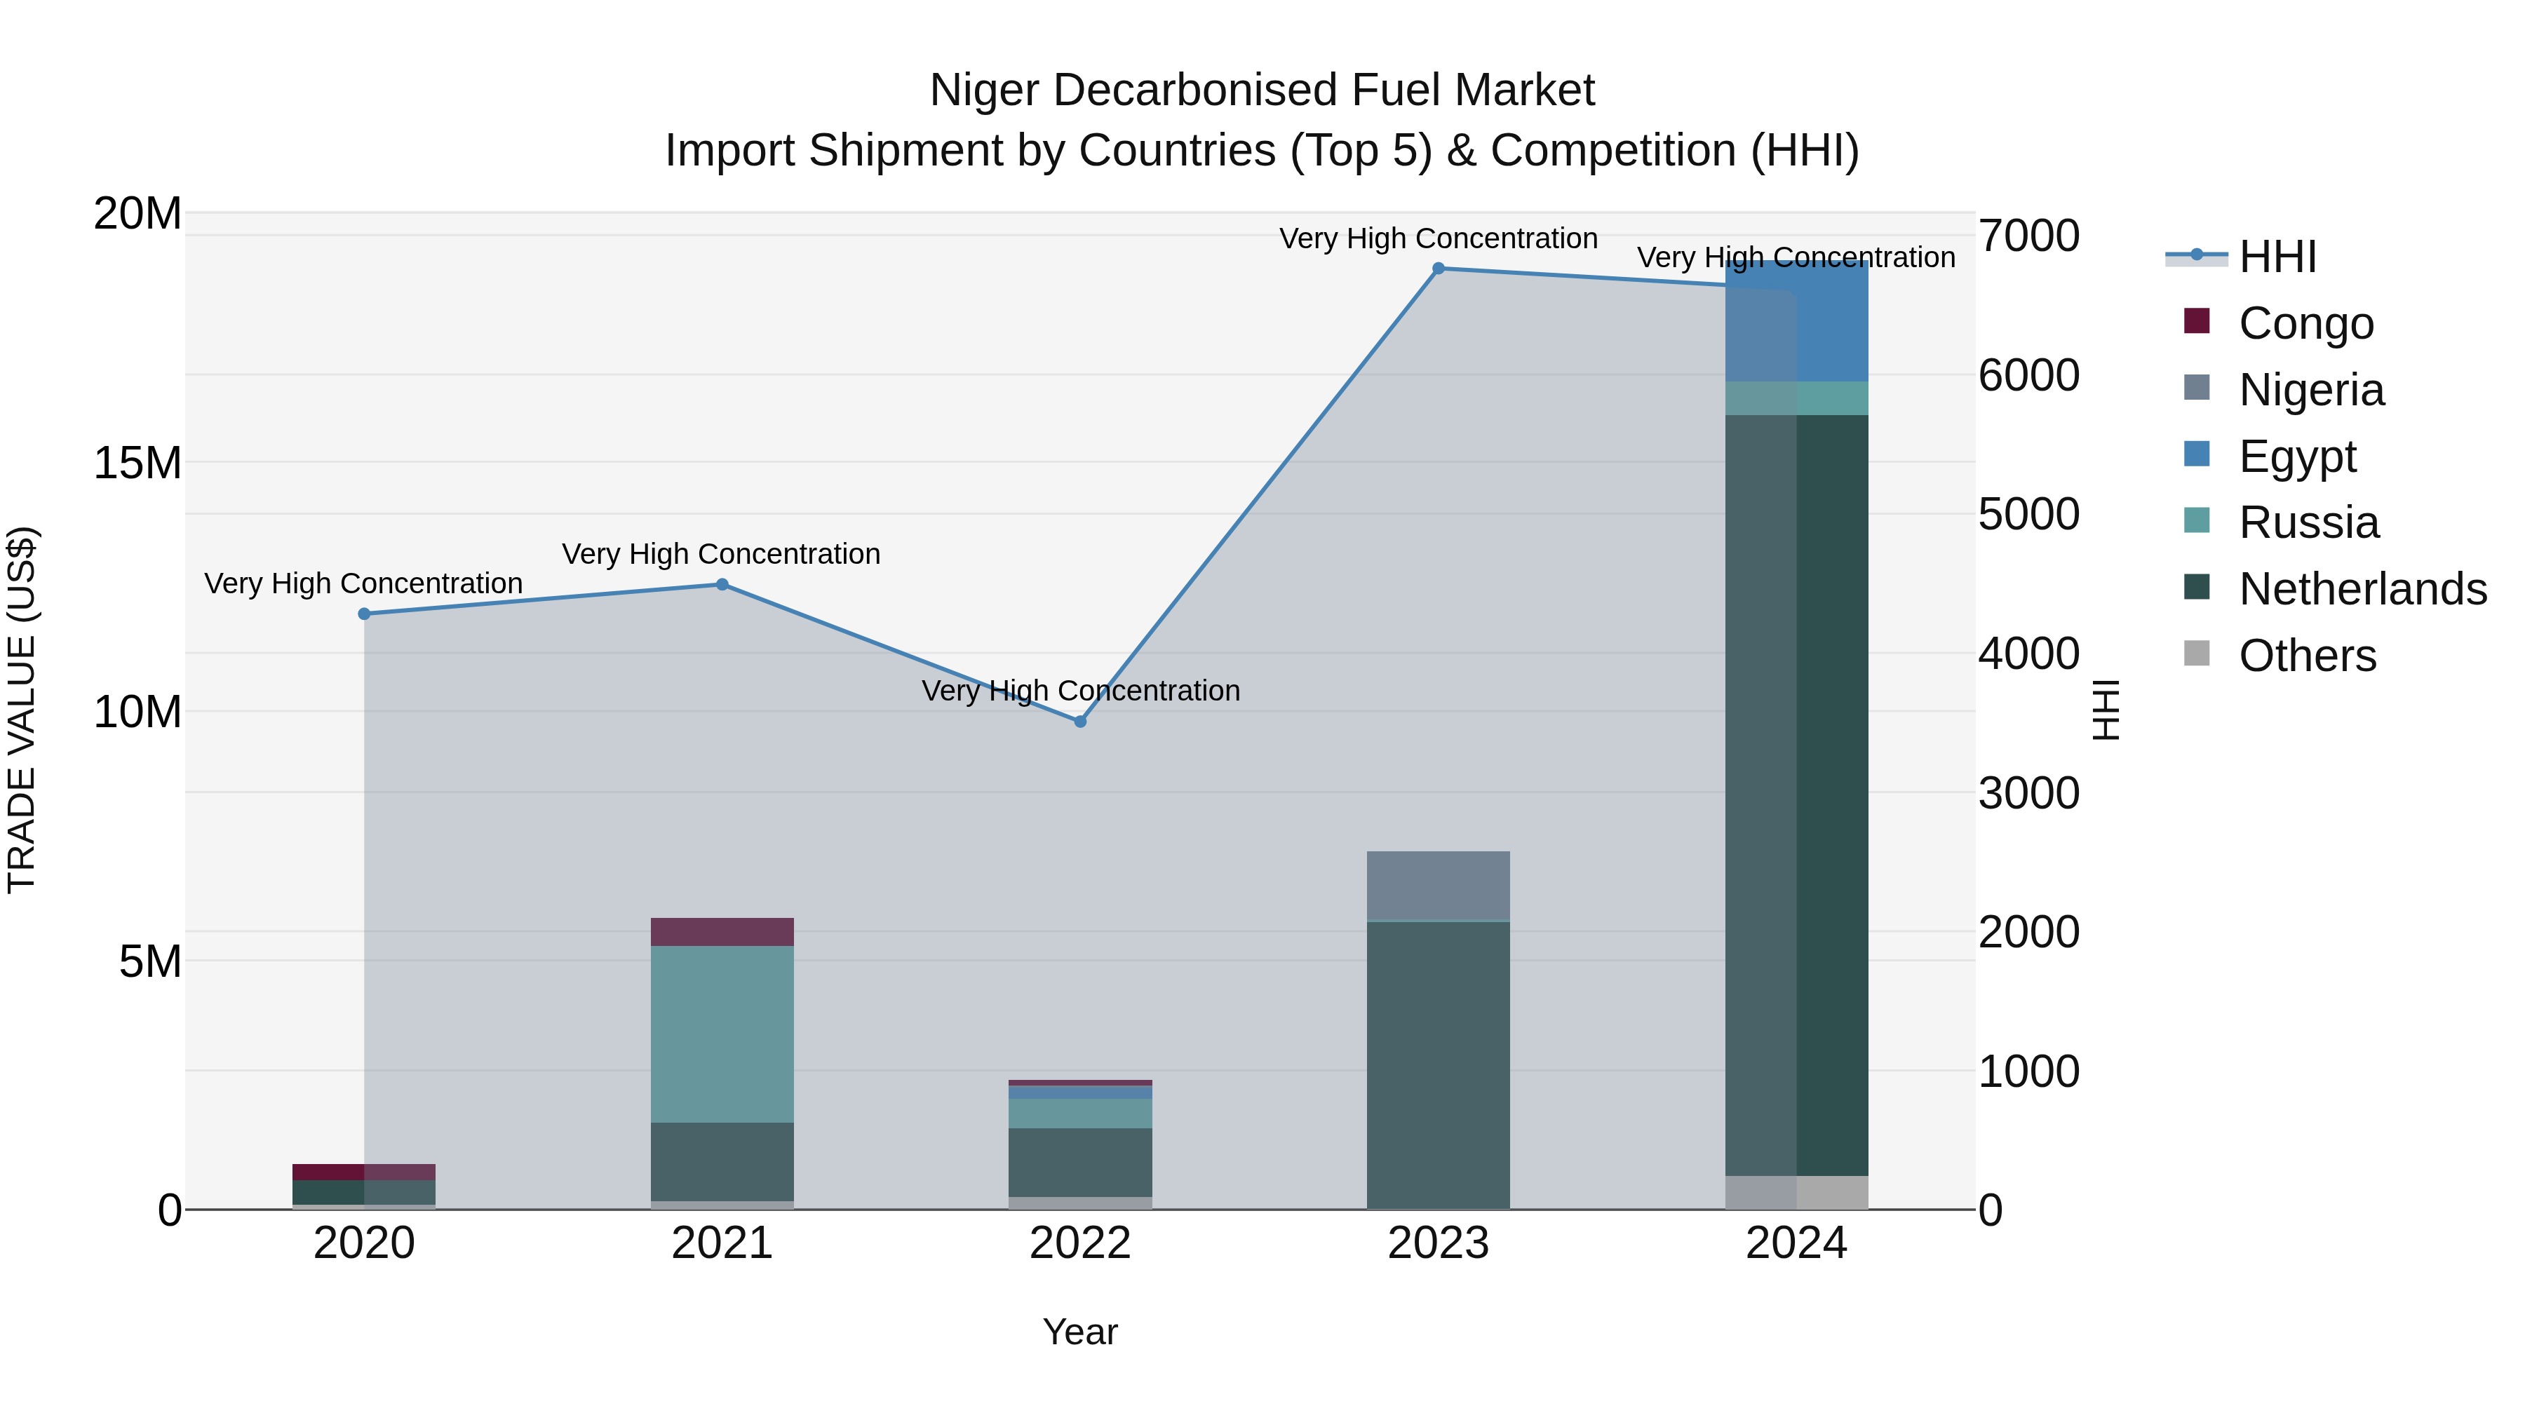The height and width of the screenshot is (1420, 2525).
Task: Click the Egypt segment of the 2024 bar
Action: [1797, 320]
